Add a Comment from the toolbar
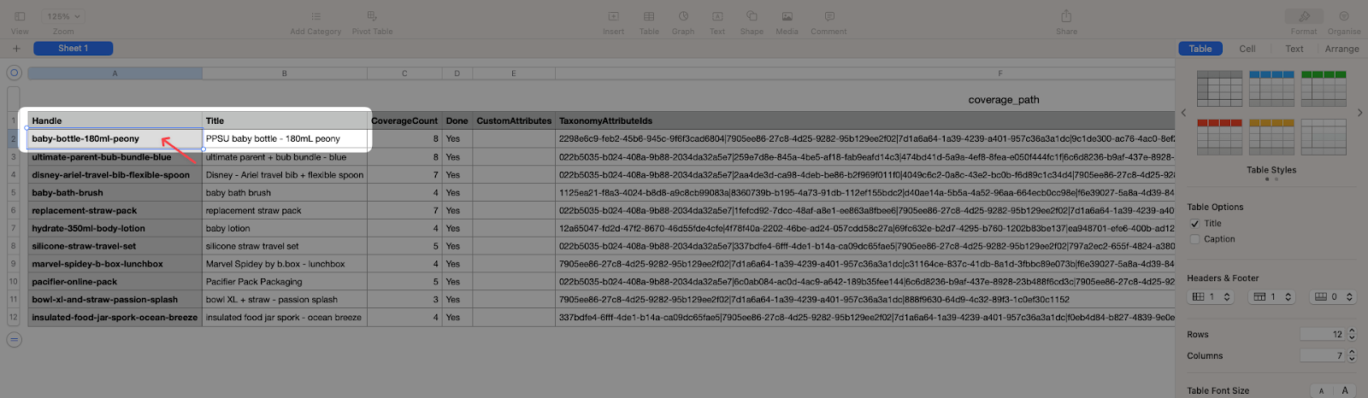The width and height of the screenshot is (1368, 398). click(x=828, y=16)
